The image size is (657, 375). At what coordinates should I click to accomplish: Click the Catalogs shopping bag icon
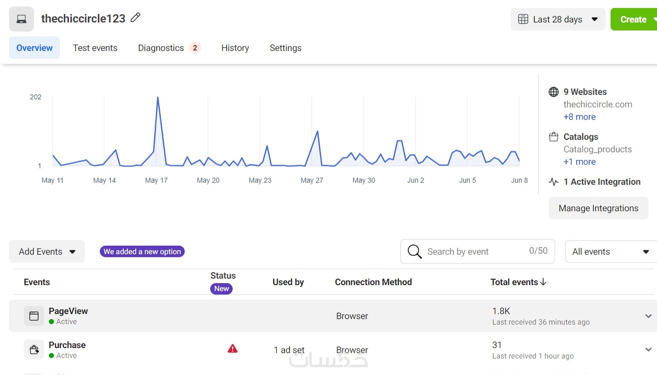tap(553, 137)
